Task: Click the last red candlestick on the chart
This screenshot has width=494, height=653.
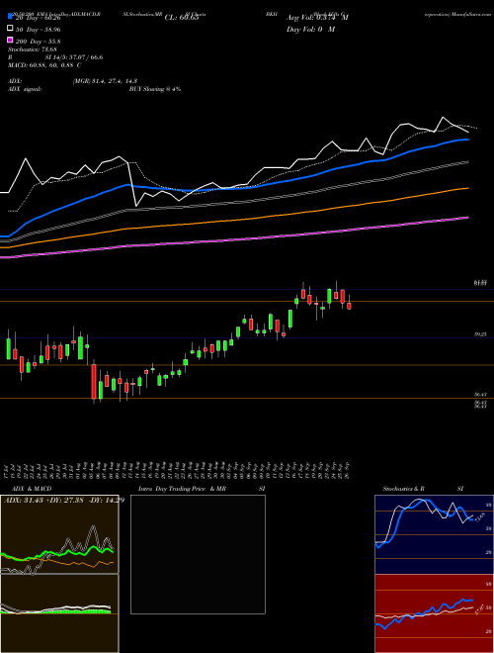Action: pos(350,304)
